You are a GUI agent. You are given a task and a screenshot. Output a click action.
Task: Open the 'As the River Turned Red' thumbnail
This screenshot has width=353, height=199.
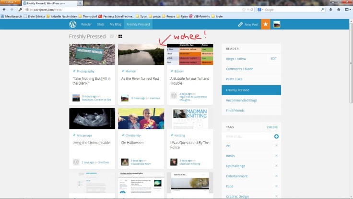(141, 54)
